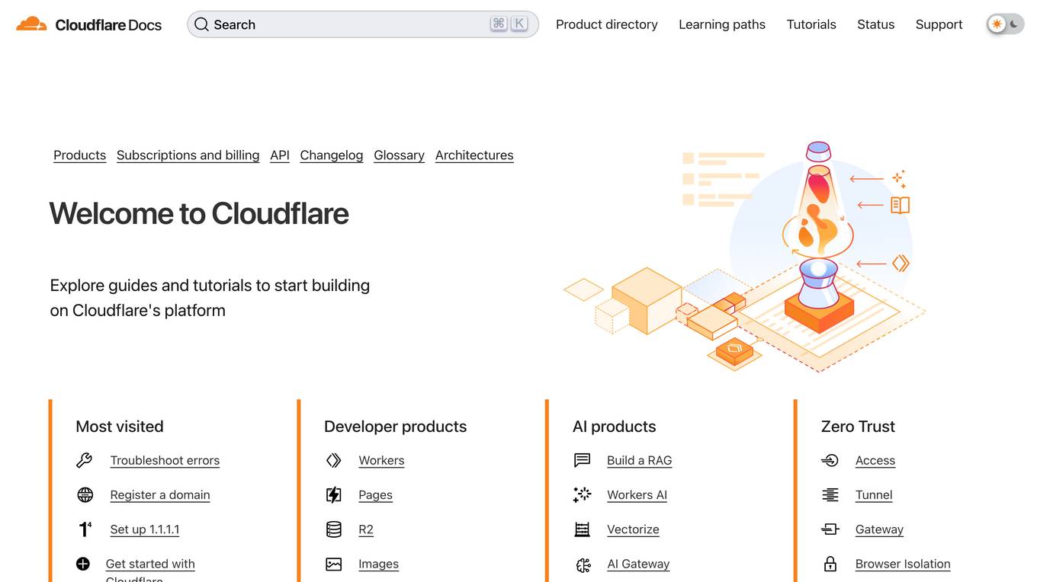Click the Tunnel lines icon
The width and height of the screenshot is (1037, 582).
[x=830, y=494]
